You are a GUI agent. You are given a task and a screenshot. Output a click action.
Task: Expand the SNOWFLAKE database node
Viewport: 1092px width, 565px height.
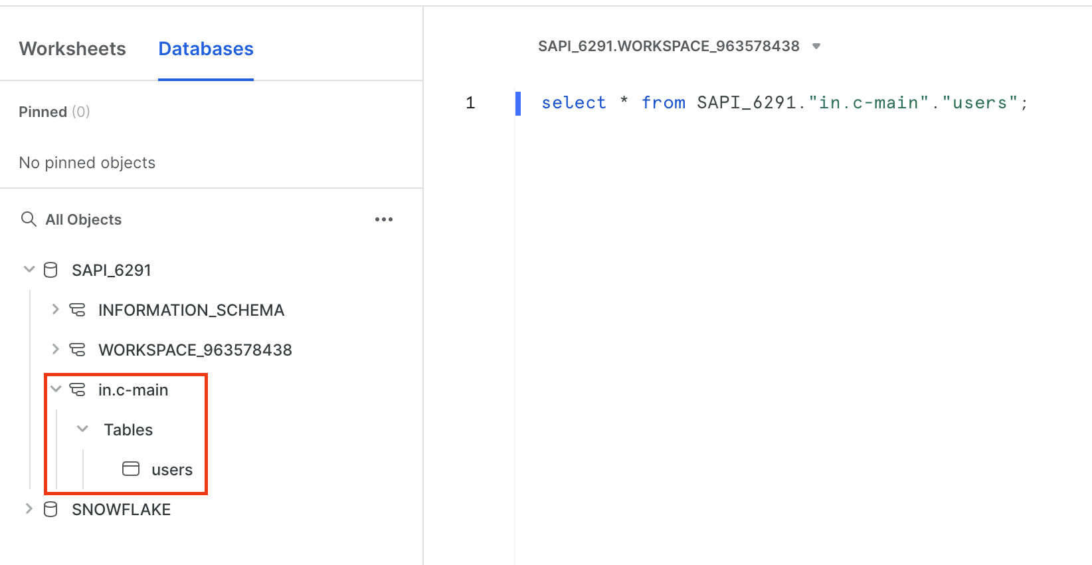pyautogui.click(x=29, y=508)
